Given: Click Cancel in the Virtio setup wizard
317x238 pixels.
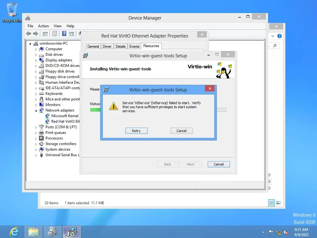Looking at the screenshot, I should click(x=219, y=164).
